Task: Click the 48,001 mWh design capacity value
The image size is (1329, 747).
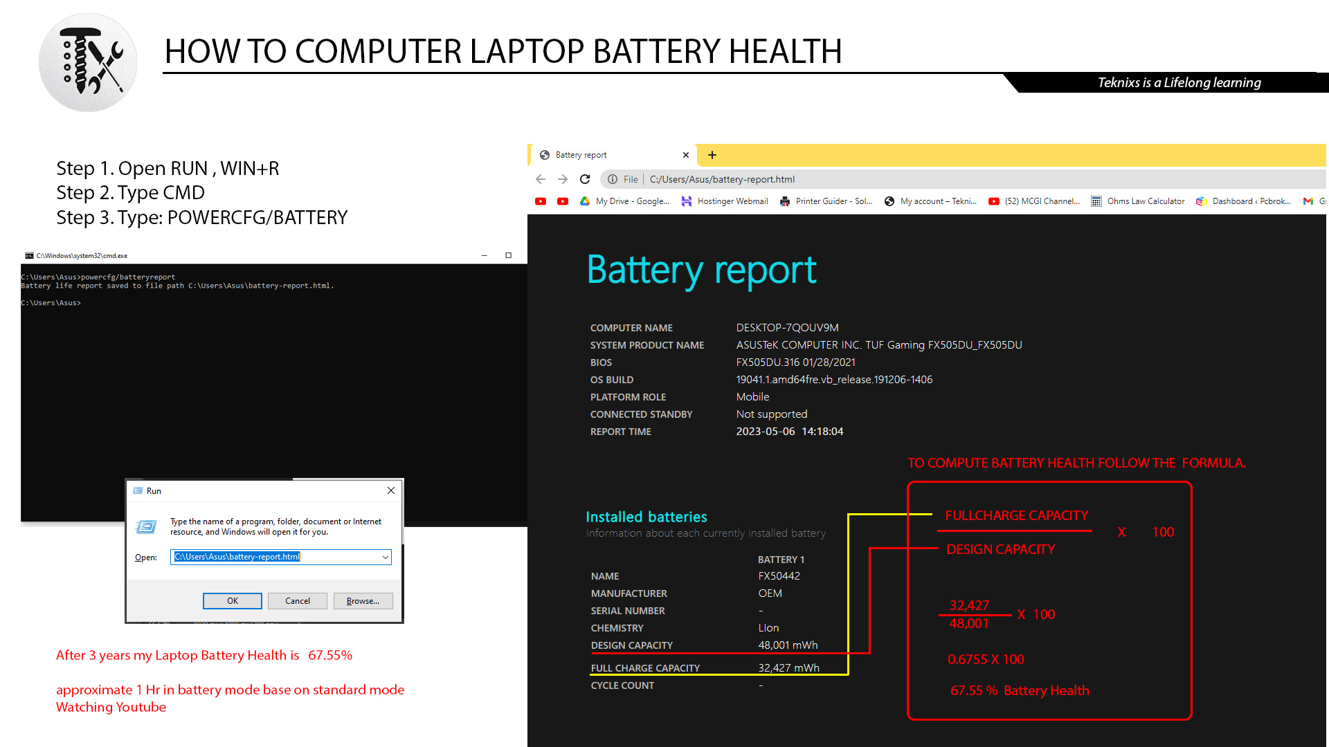Action: tap(788, 645)
